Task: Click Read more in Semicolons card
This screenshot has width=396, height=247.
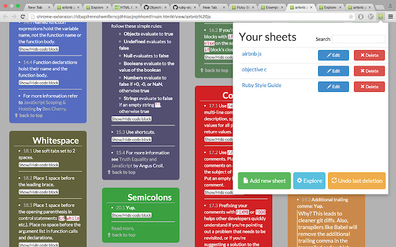Action: (123, 228)
